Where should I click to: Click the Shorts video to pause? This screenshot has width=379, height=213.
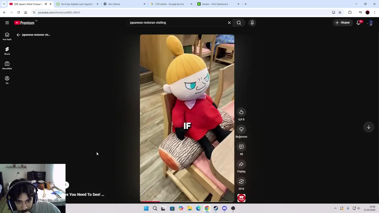[x=187, y=118]
